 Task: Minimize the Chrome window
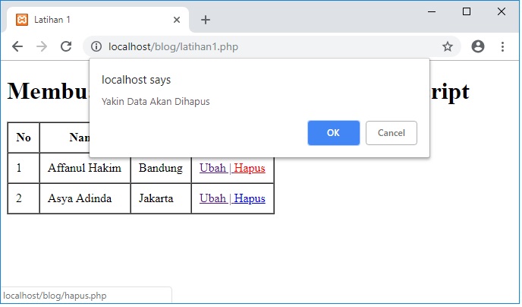click(431, 11)
